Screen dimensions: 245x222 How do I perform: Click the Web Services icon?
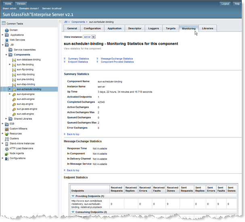click(x=7, y=40)
